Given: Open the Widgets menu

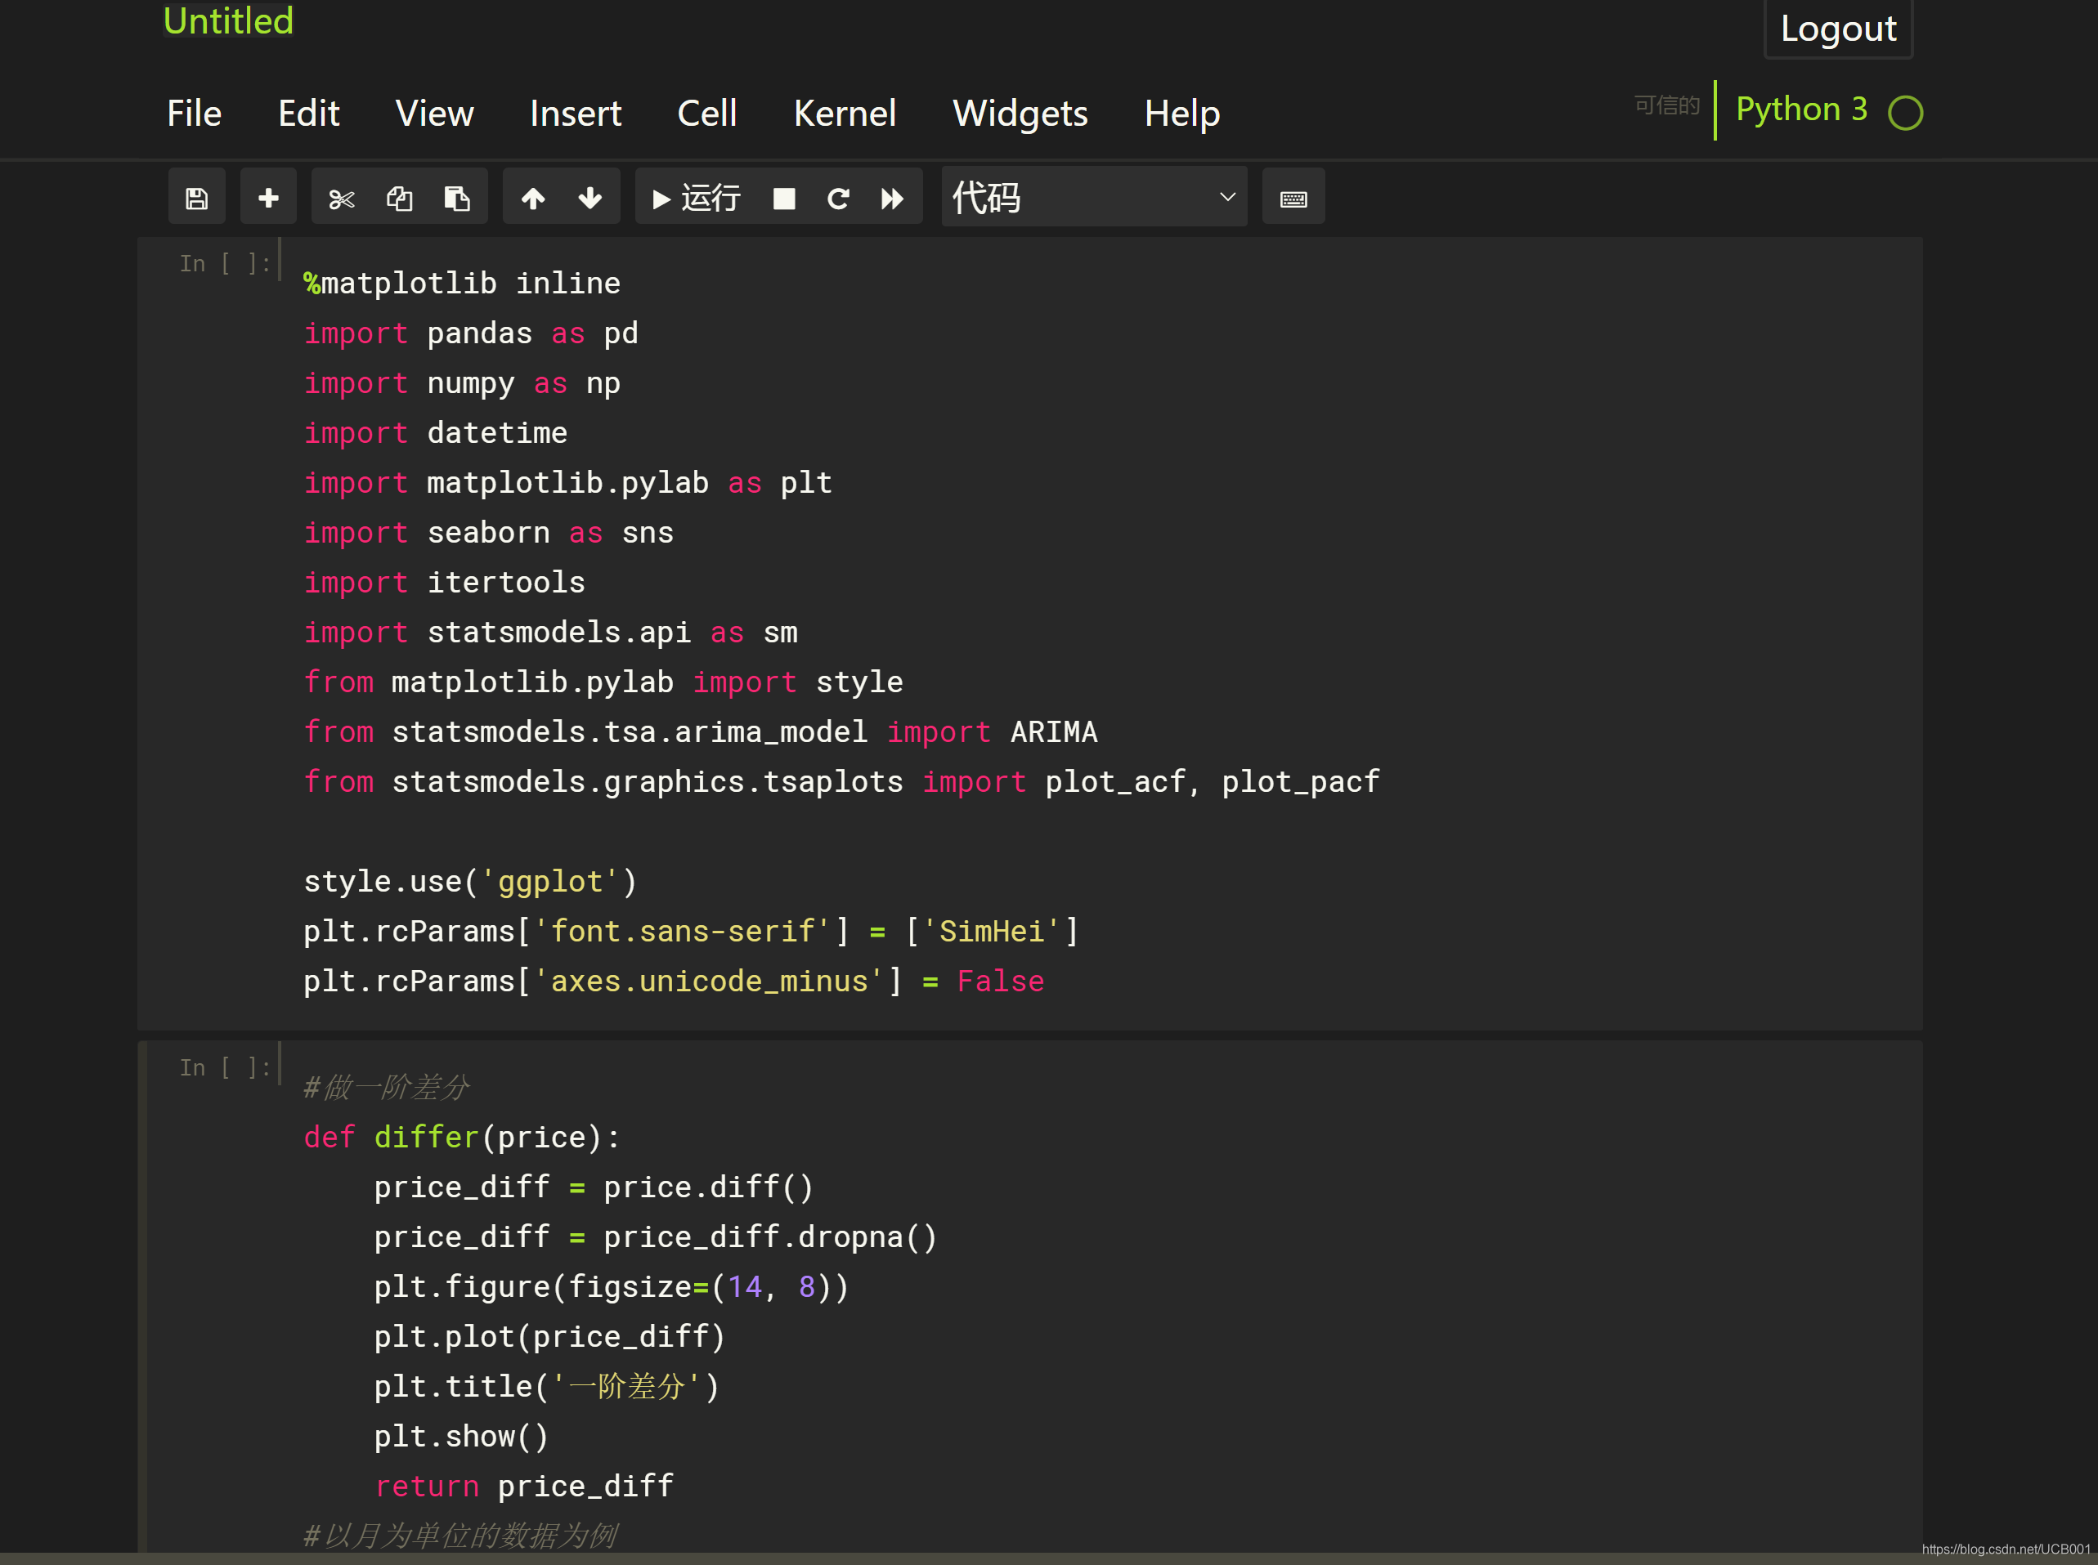Looking at the screenshot, I should coord(1020,113).
